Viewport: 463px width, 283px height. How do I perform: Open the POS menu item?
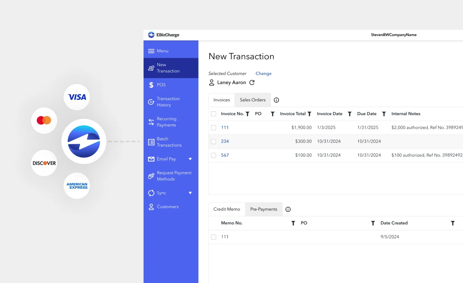coord(171,85)
